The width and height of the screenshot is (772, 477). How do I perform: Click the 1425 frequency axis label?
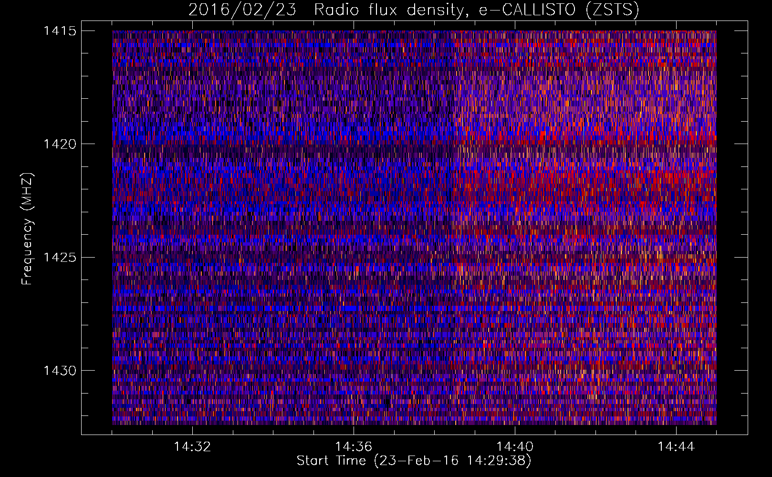pyautogui.click(x=60, y=258)
